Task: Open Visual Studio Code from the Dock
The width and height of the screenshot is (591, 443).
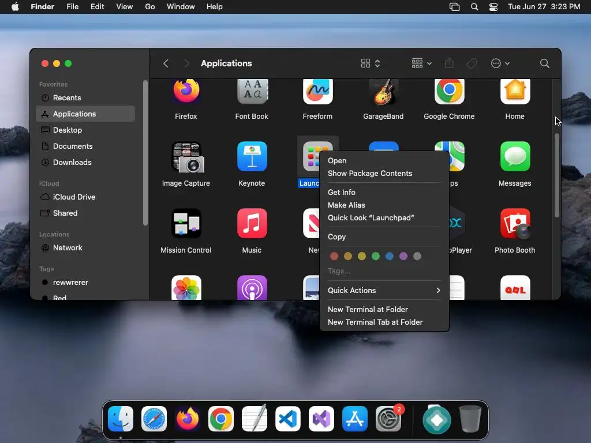Action: [287, 419]
